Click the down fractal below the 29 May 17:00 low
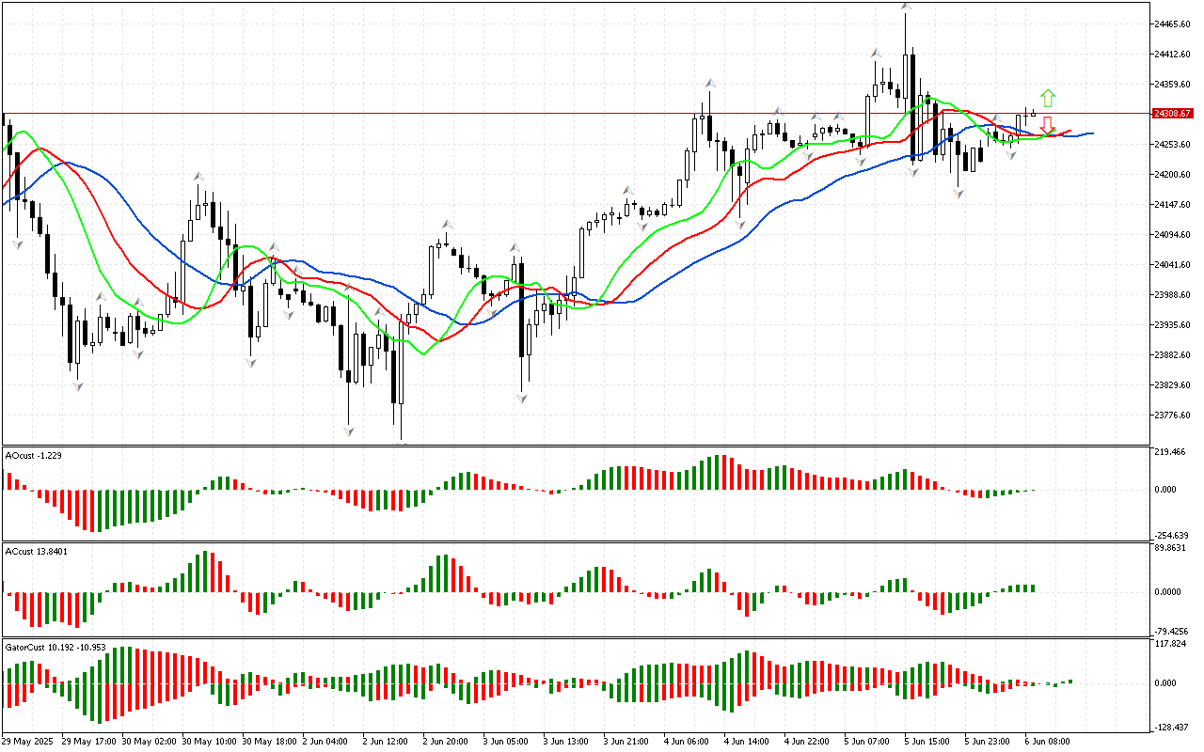Viewport: 1204px width, 752px height. (77, 386)
